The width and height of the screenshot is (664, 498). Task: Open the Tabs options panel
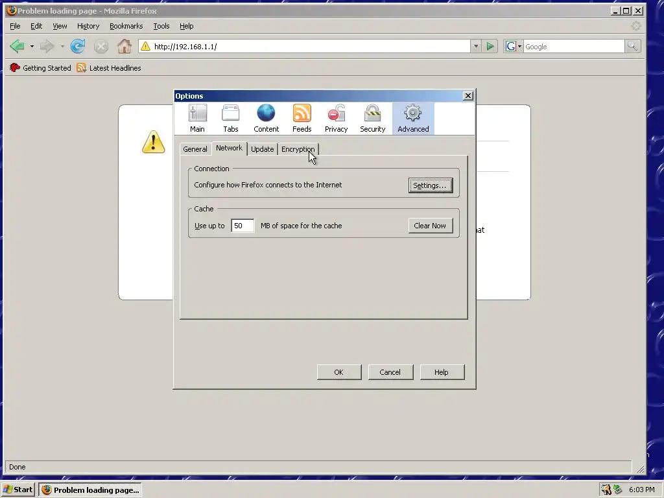point(231,119)
